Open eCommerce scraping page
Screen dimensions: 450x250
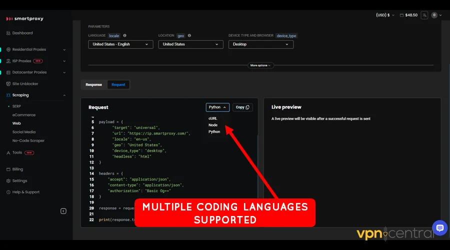(24, 115)
